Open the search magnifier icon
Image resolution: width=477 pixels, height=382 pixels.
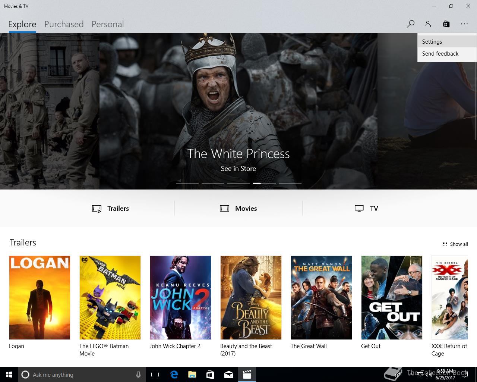(x=410, y=24)
